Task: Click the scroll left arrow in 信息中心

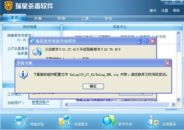Action: [67, 104]
